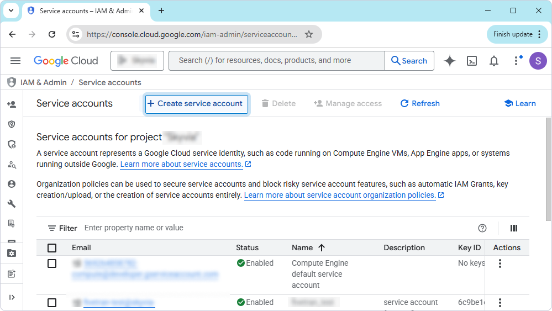The height and width of the screenshot is (311, 552).
Task: Select the Service accounts browser tab
Action: [85, 11]
